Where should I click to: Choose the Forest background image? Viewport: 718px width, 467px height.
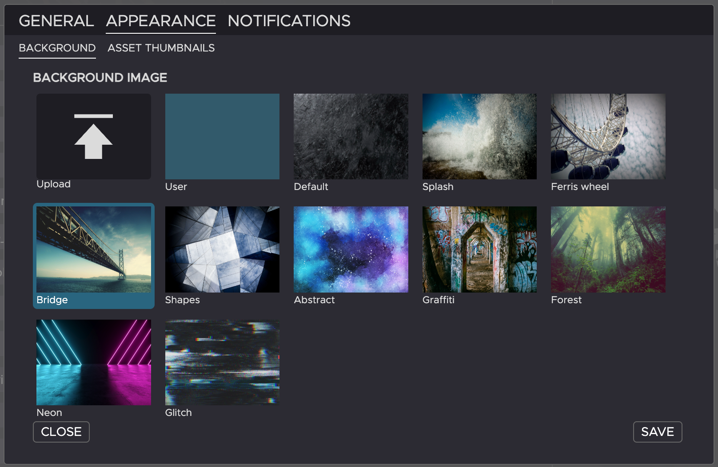[608, 249]
